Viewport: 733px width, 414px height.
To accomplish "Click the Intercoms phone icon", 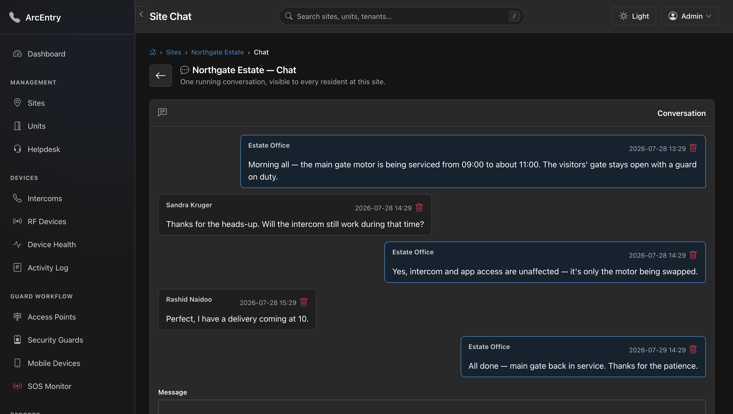I will (17, 198).
